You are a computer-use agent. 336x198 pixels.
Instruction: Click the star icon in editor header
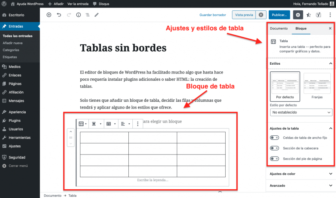tap(308, 15)
